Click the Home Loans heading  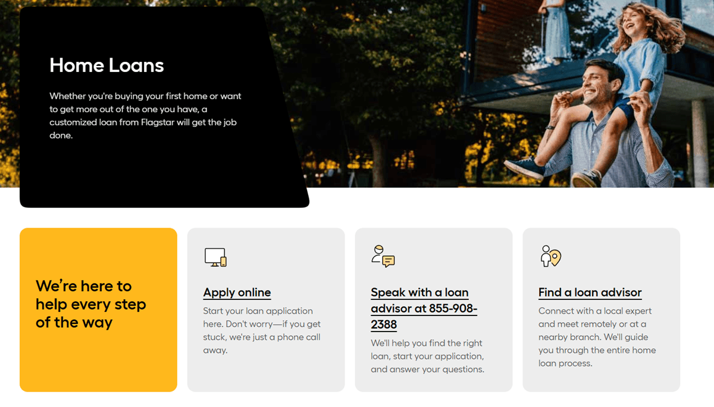107,65
